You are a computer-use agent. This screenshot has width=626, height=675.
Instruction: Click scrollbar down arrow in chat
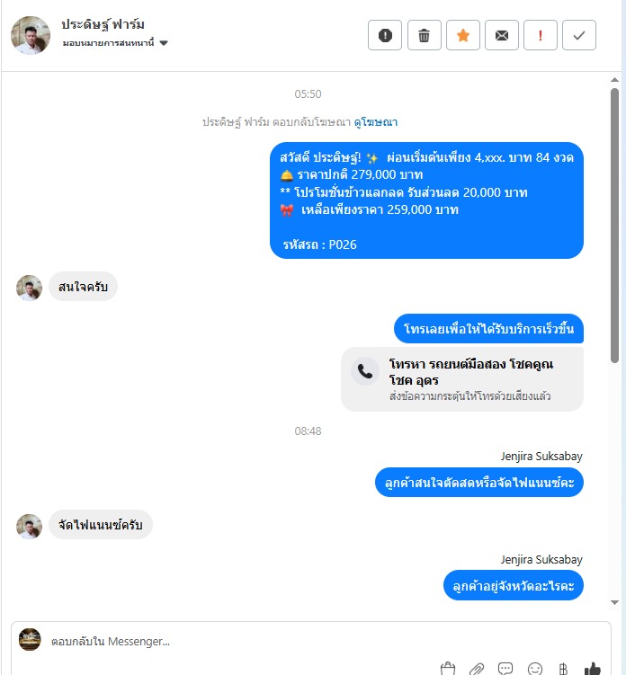click(615, 602)
